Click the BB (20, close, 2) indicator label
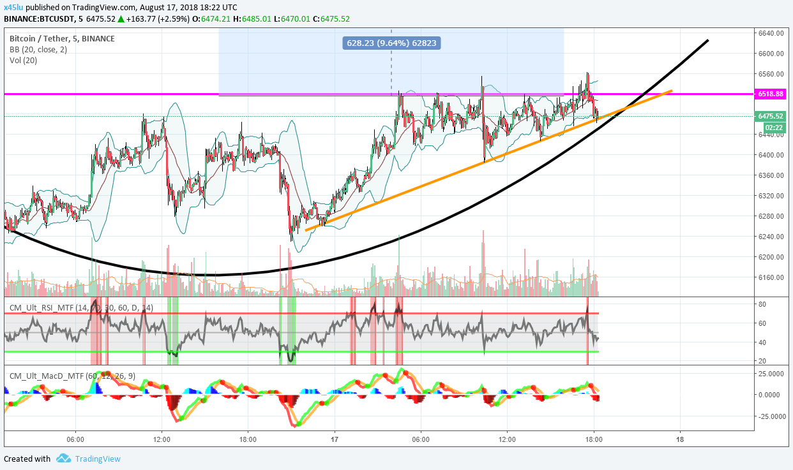This screenshot has width=793, height=470. (x=38, y=50)
